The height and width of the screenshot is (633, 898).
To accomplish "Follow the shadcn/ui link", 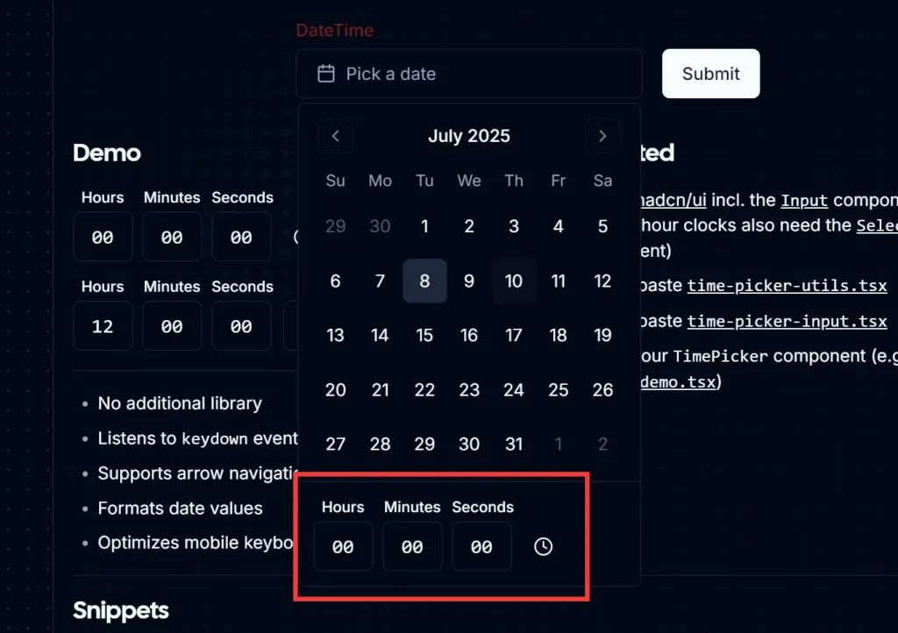I will coord(673,200).
